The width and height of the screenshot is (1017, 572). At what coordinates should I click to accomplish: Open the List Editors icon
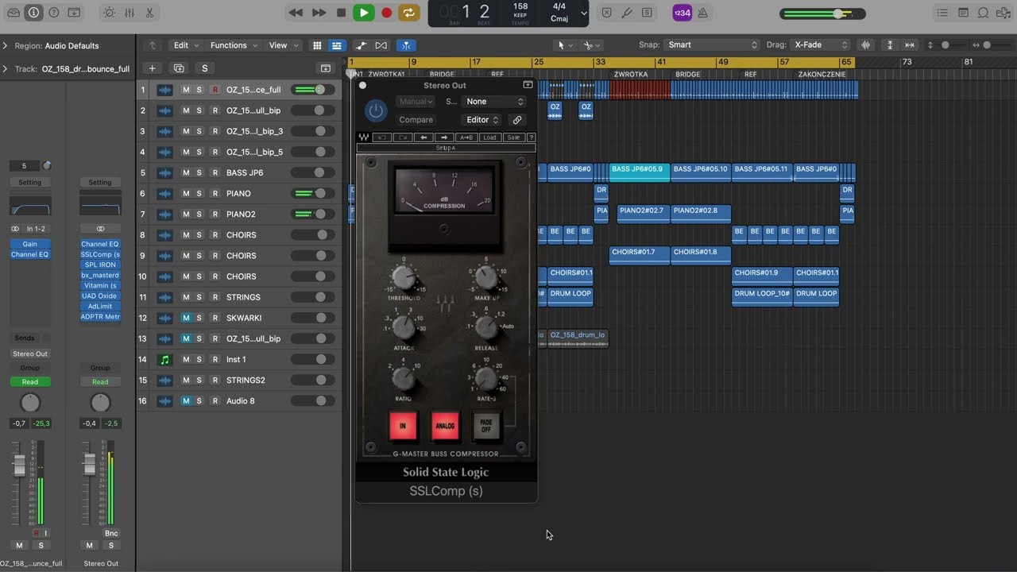click(x=942, y=13)
